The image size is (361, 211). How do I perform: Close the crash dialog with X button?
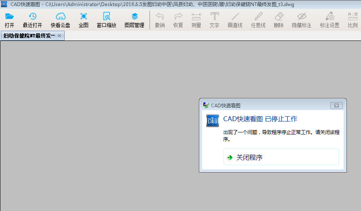[x=336, y=105]
